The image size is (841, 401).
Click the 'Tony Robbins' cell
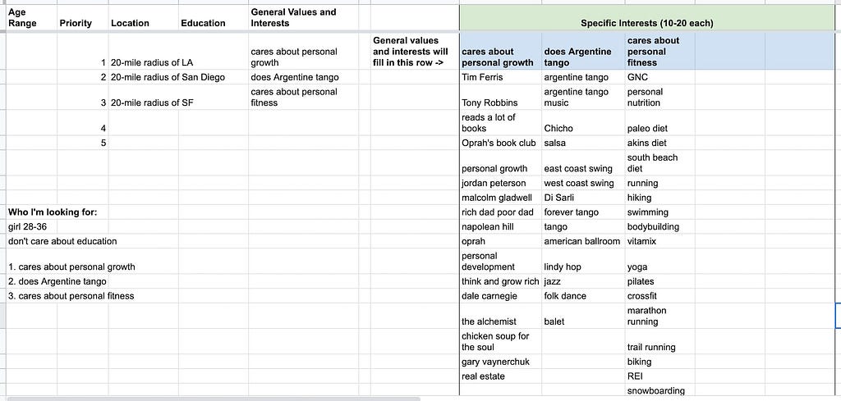pos(500,98)
